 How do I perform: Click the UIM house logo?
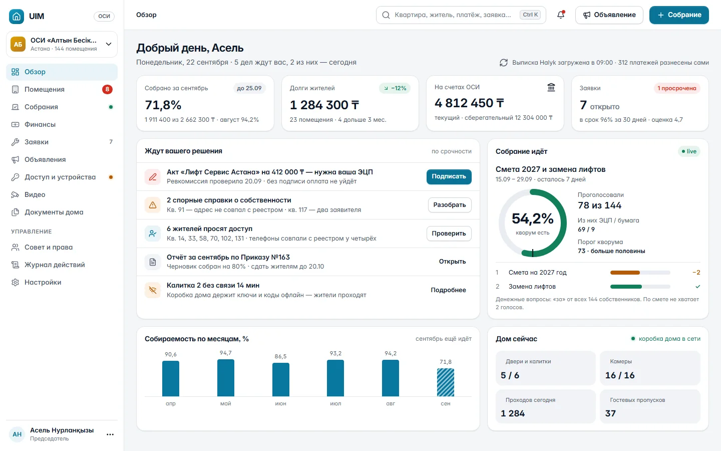(17, 16)
